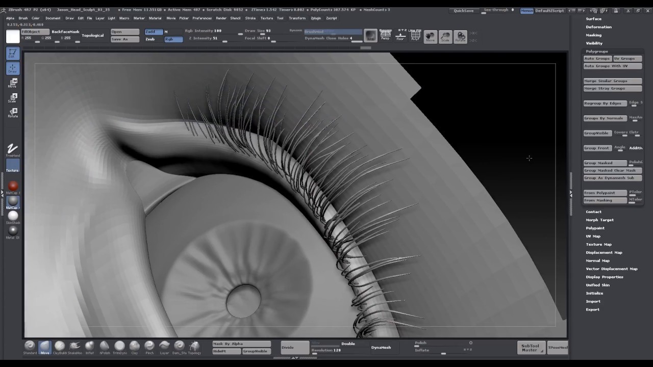The image size is (653, 367).
Task: Select the Layer brush
Action: point(164,347)
